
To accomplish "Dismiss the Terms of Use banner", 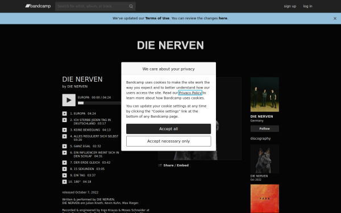I will pos(335,19).
